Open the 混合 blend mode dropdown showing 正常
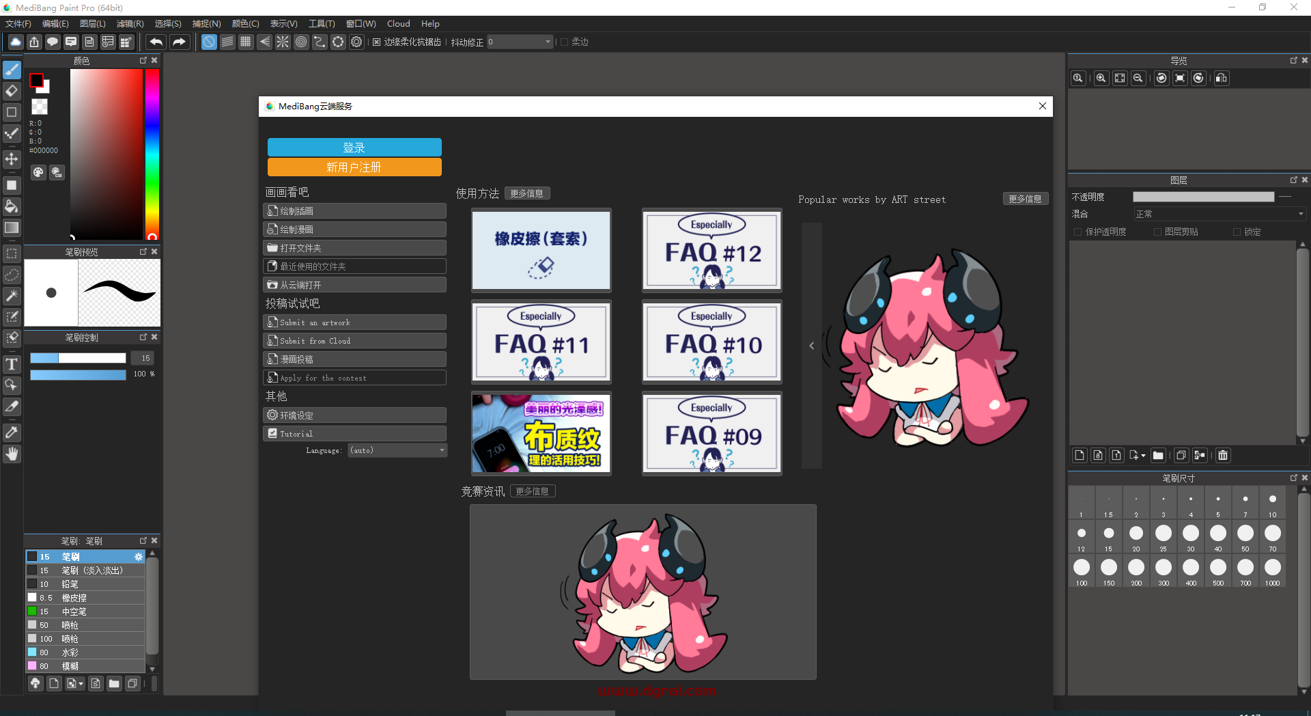The width and height of the screenshot is (1311, 716). (1220, 214)
